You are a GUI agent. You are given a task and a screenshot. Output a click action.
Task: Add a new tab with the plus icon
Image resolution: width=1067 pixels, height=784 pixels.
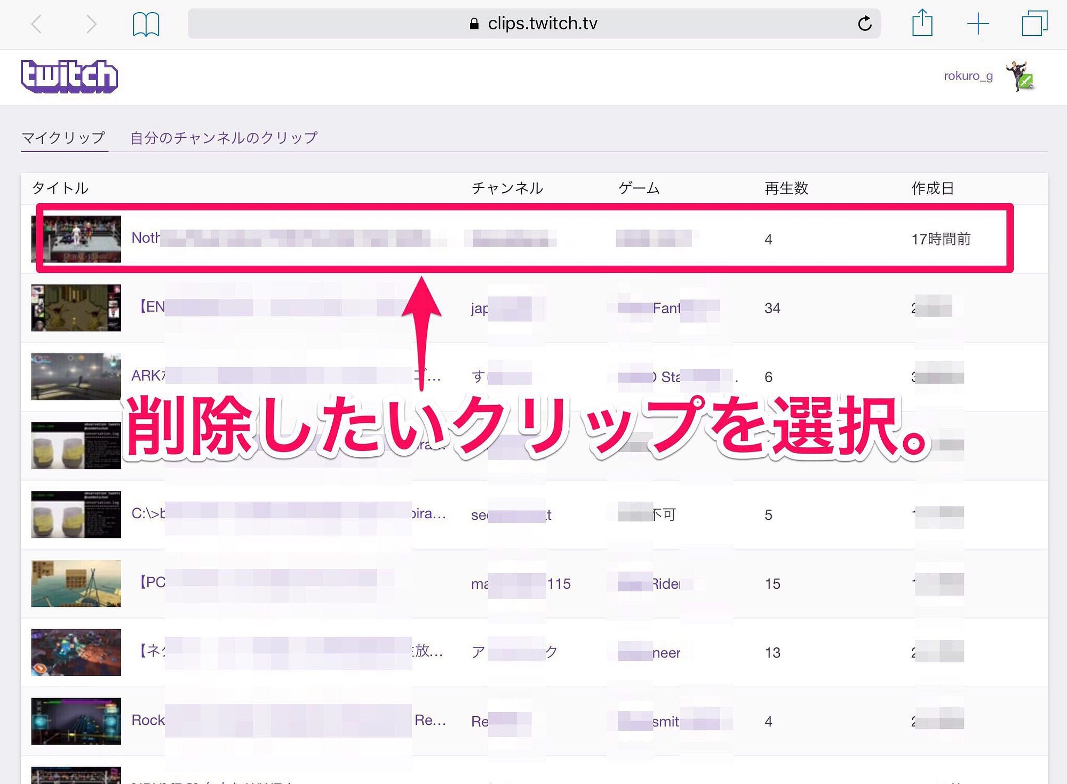(978, 24)
